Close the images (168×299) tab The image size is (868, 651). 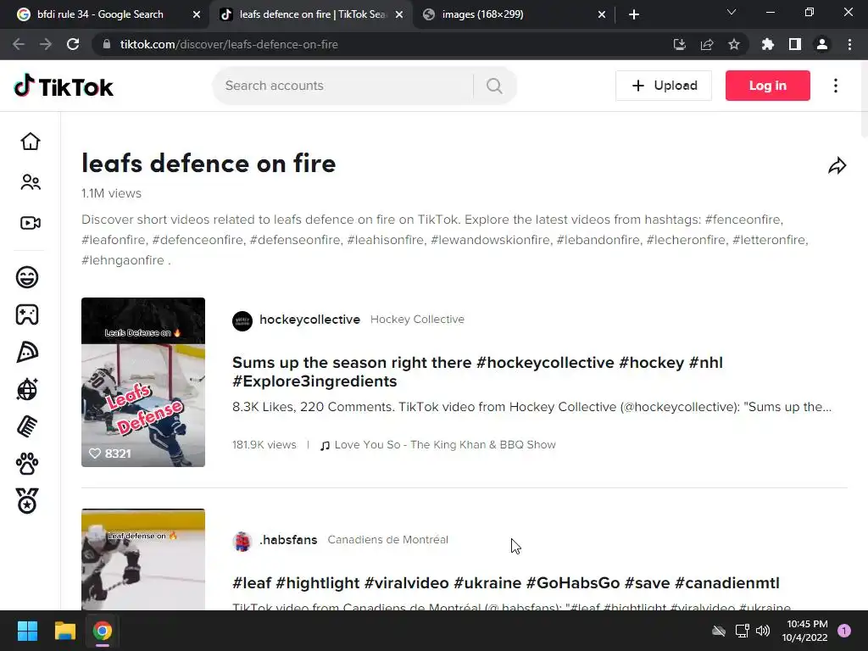tap(602, 14)
